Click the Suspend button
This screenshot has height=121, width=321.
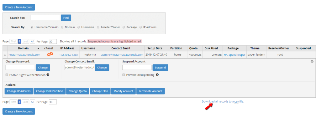[x=160, y=68]
